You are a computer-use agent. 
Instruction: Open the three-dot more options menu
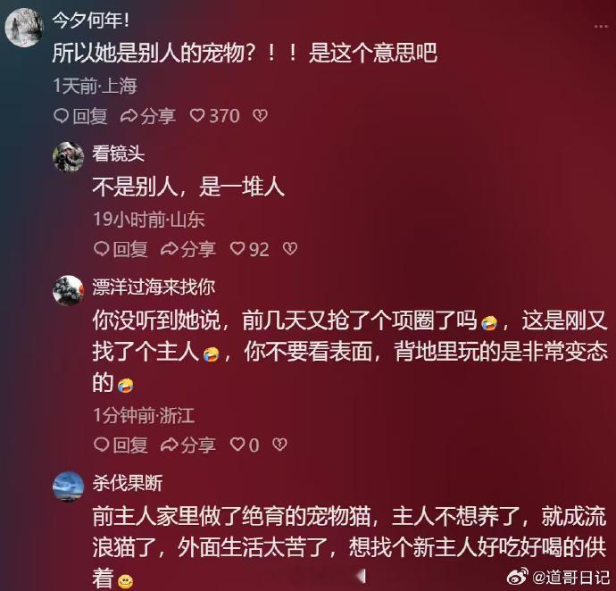coord(601,26)
